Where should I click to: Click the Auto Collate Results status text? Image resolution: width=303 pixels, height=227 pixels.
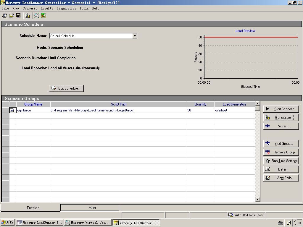249,215
